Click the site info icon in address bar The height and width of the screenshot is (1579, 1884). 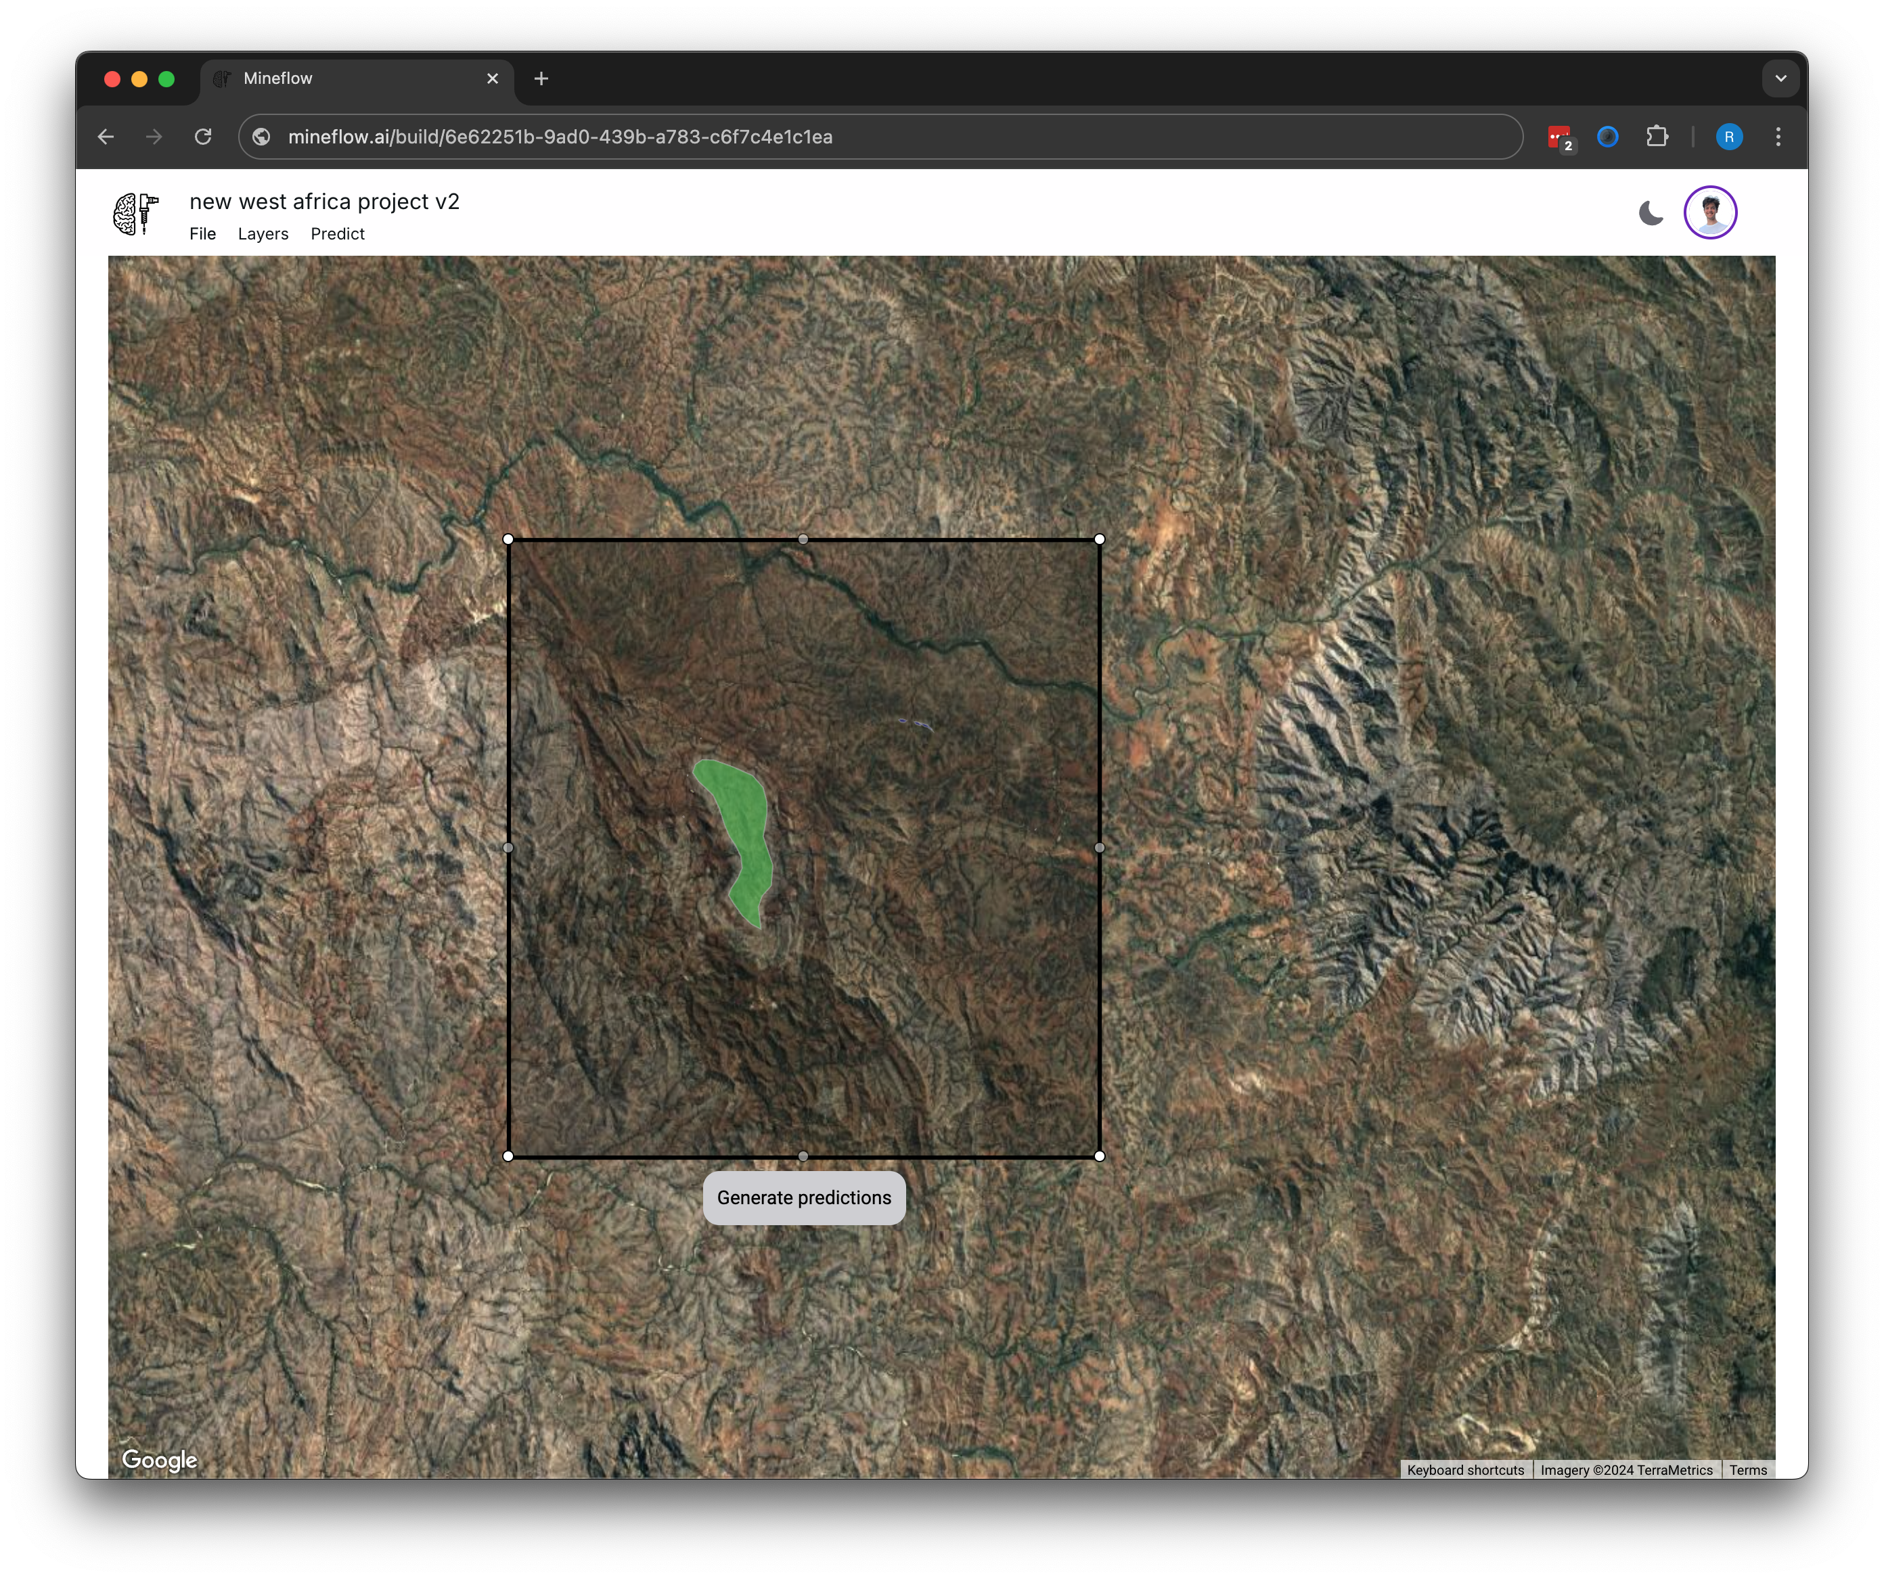[261, 136]
